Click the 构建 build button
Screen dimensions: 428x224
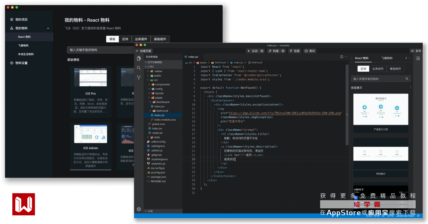point(273,51)
